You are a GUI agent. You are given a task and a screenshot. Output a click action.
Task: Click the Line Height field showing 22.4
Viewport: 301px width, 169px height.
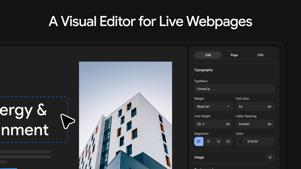(213, 124)
